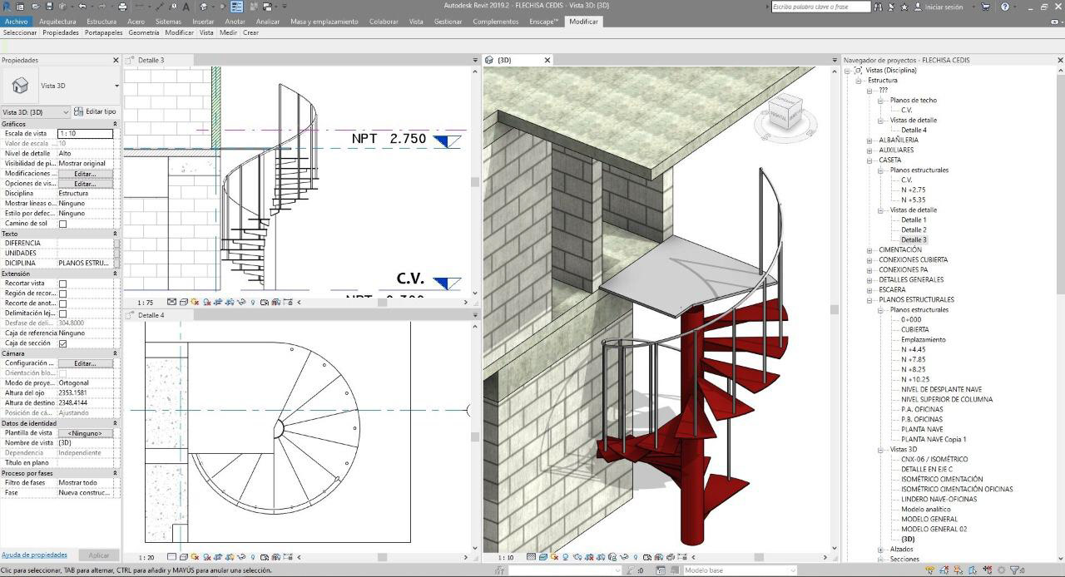The width and height of the screenshot is (1065, 577).
Task: Click the 1 : 75 scale in Detalle 3 bar
Action: click(x=146, y=303)
